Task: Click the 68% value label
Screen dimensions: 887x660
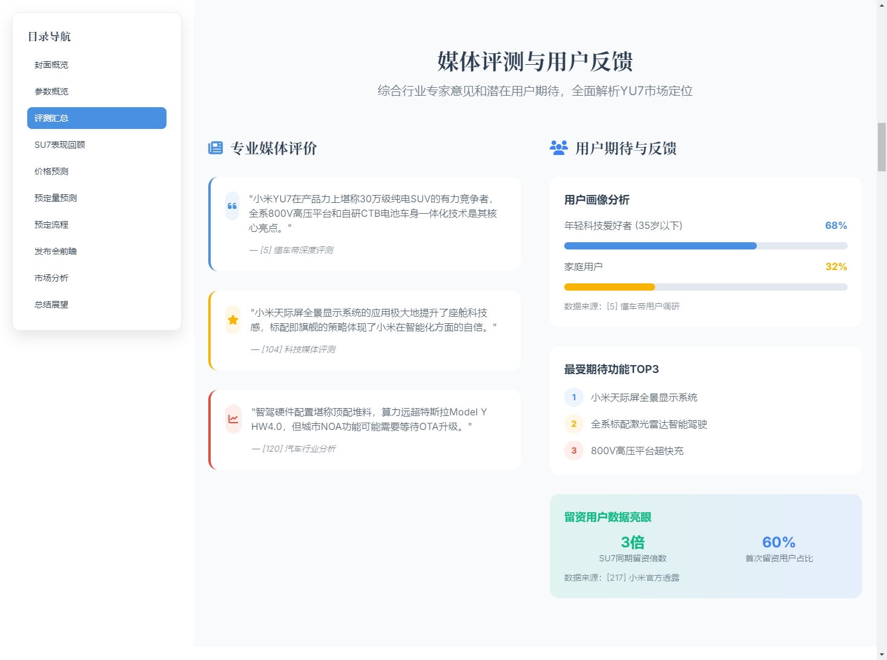Action: click(836, 225)
